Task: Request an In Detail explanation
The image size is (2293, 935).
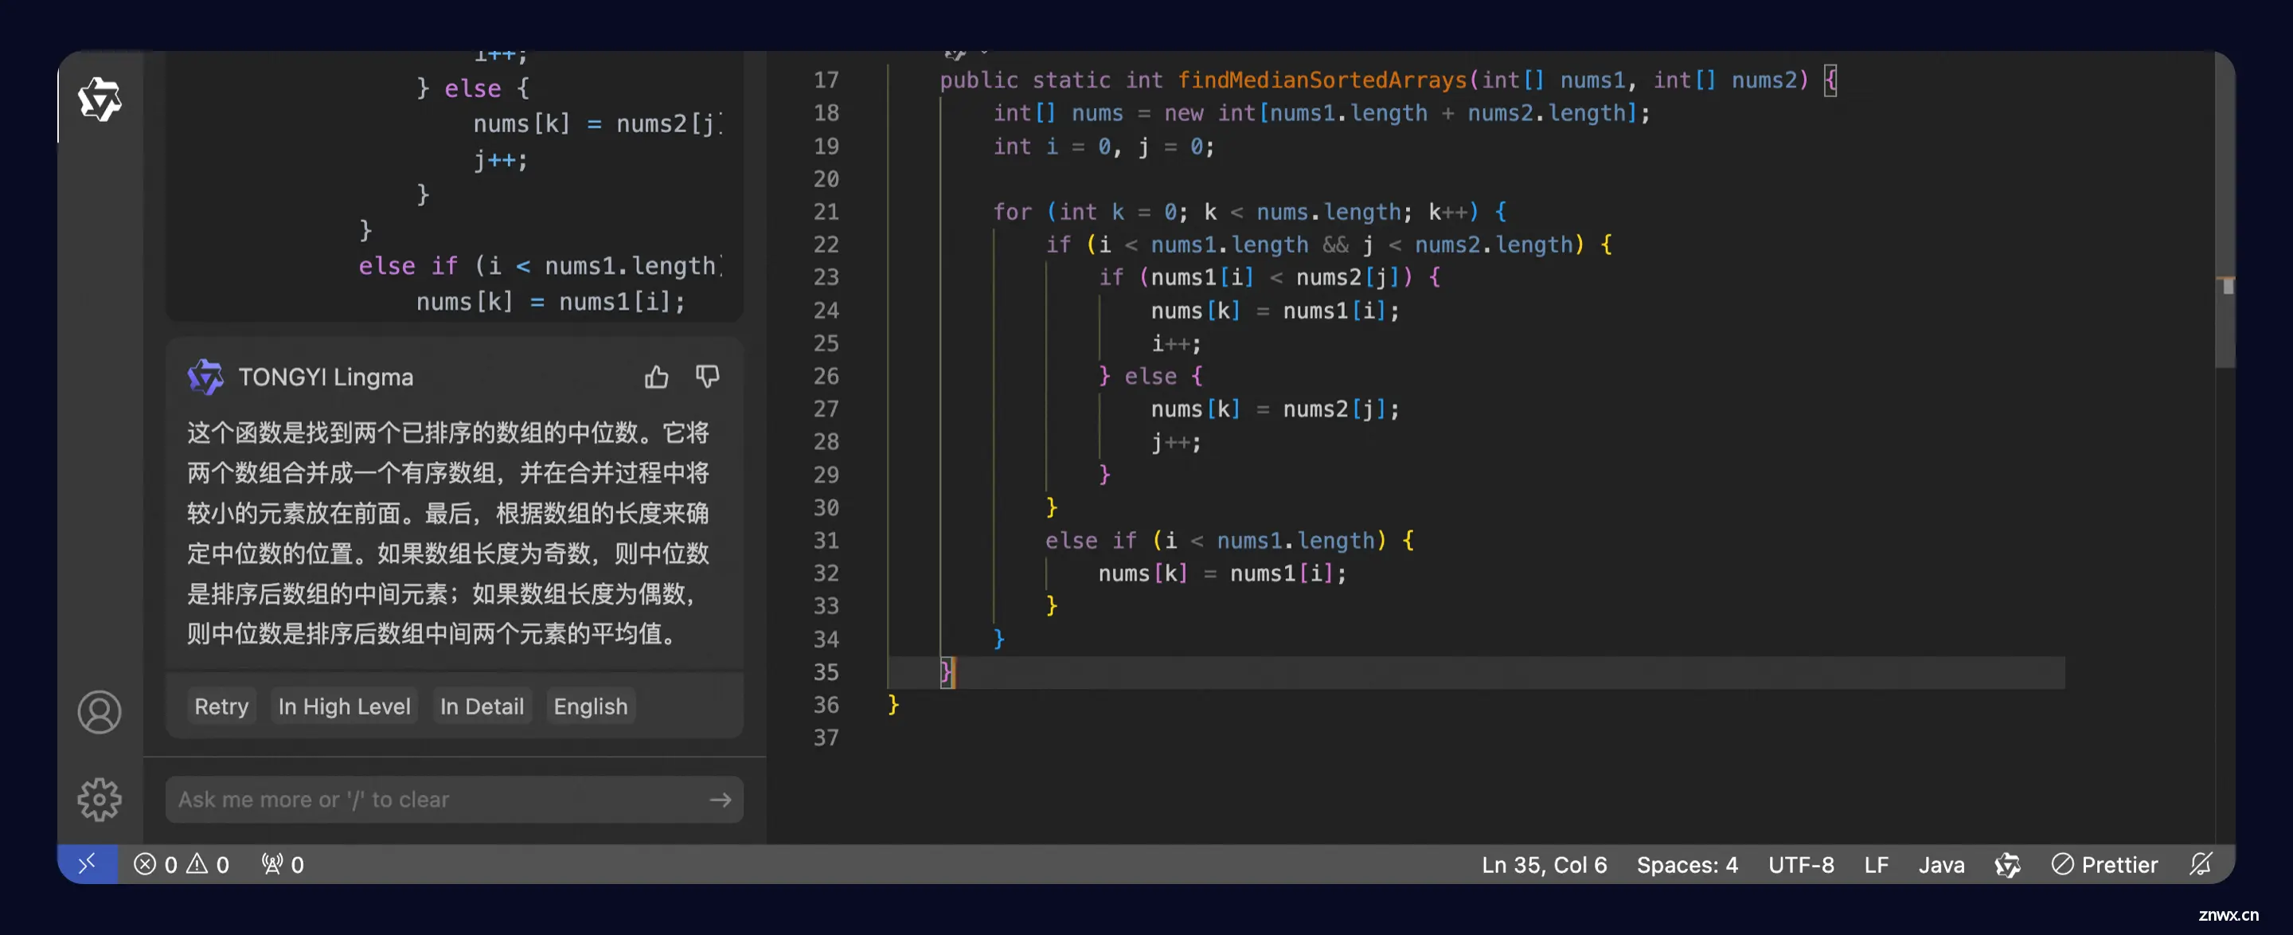Action: point(482,706)
